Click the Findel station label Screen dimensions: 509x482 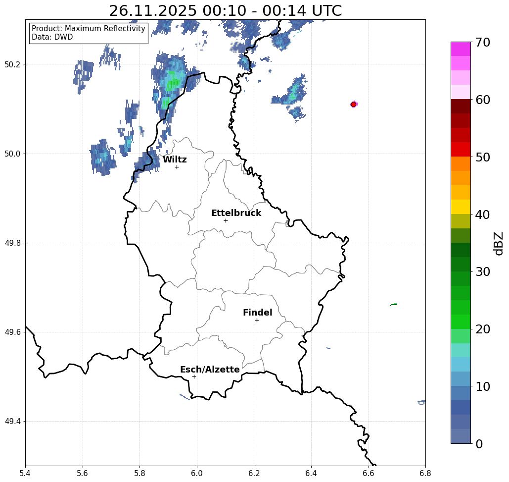point(257,313)
